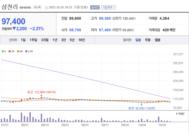Select the 3개월 line chart tab
The image size is (189, 132).
[45, 40]
